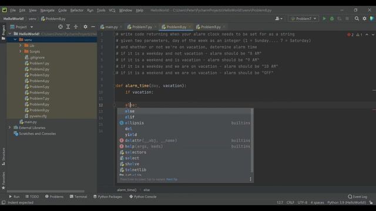376x211 pixels.
Task: Open the File menu
Action: coord(13,11)
